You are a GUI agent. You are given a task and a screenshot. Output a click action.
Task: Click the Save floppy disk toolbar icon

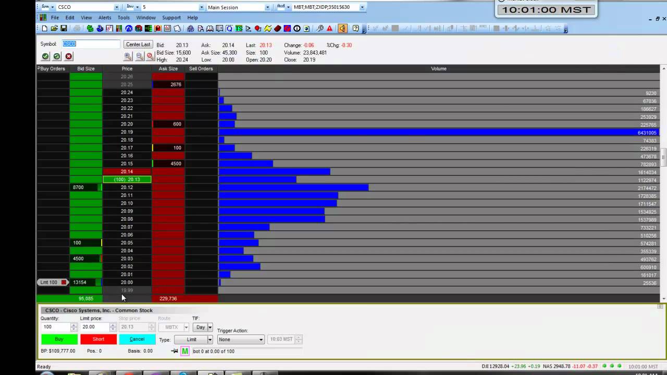coord(64,29)
